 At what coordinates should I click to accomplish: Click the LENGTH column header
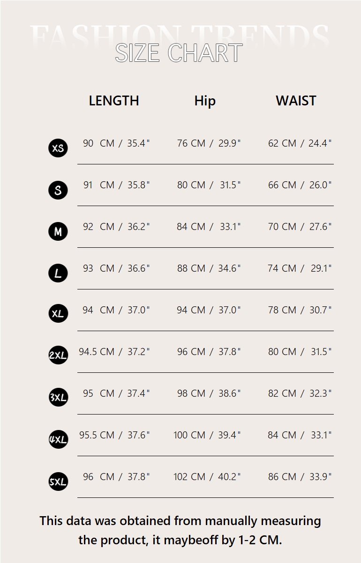[x=114, y=101]
